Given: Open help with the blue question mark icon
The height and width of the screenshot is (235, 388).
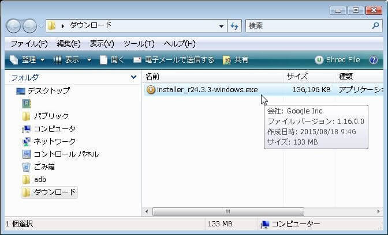Looking at the screenshot, I should click(x=373, y=60).
